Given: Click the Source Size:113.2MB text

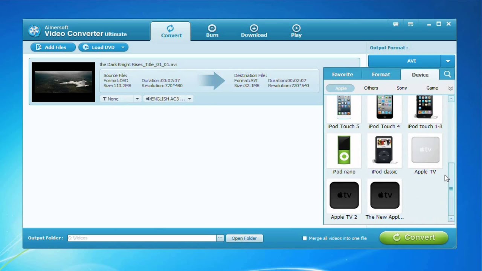Looking at the screenshot, I should click(x=117, y=86).
